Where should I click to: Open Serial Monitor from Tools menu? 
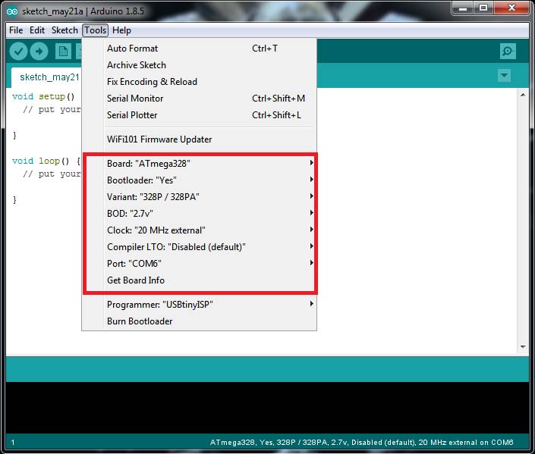point(200,99)
